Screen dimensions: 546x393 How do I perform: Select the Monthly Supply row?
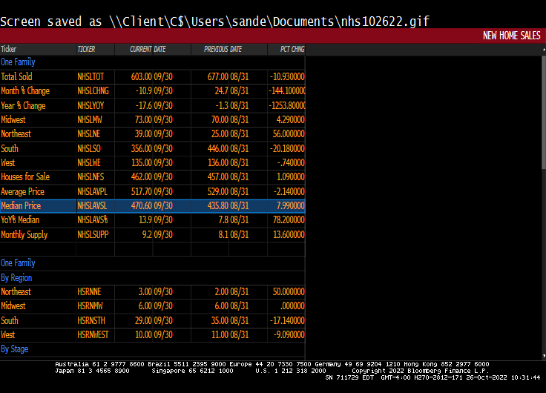(x=24, y=234)
